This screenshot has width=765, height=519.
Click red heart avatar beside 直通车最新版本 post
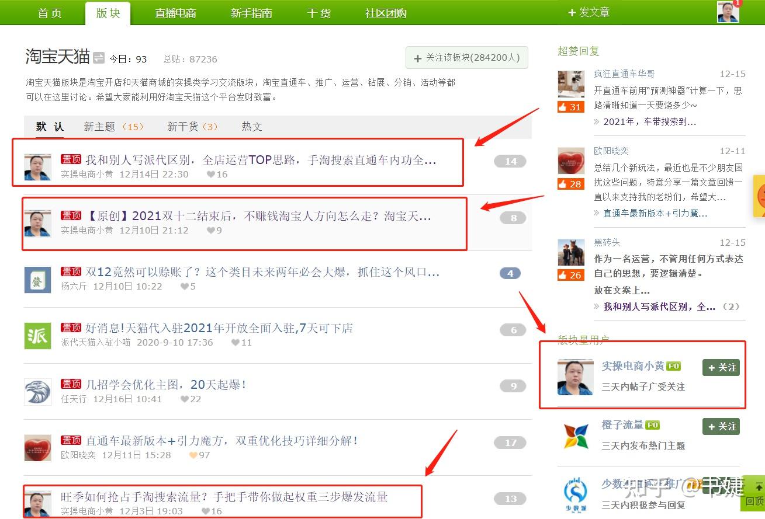coord(37,448)
